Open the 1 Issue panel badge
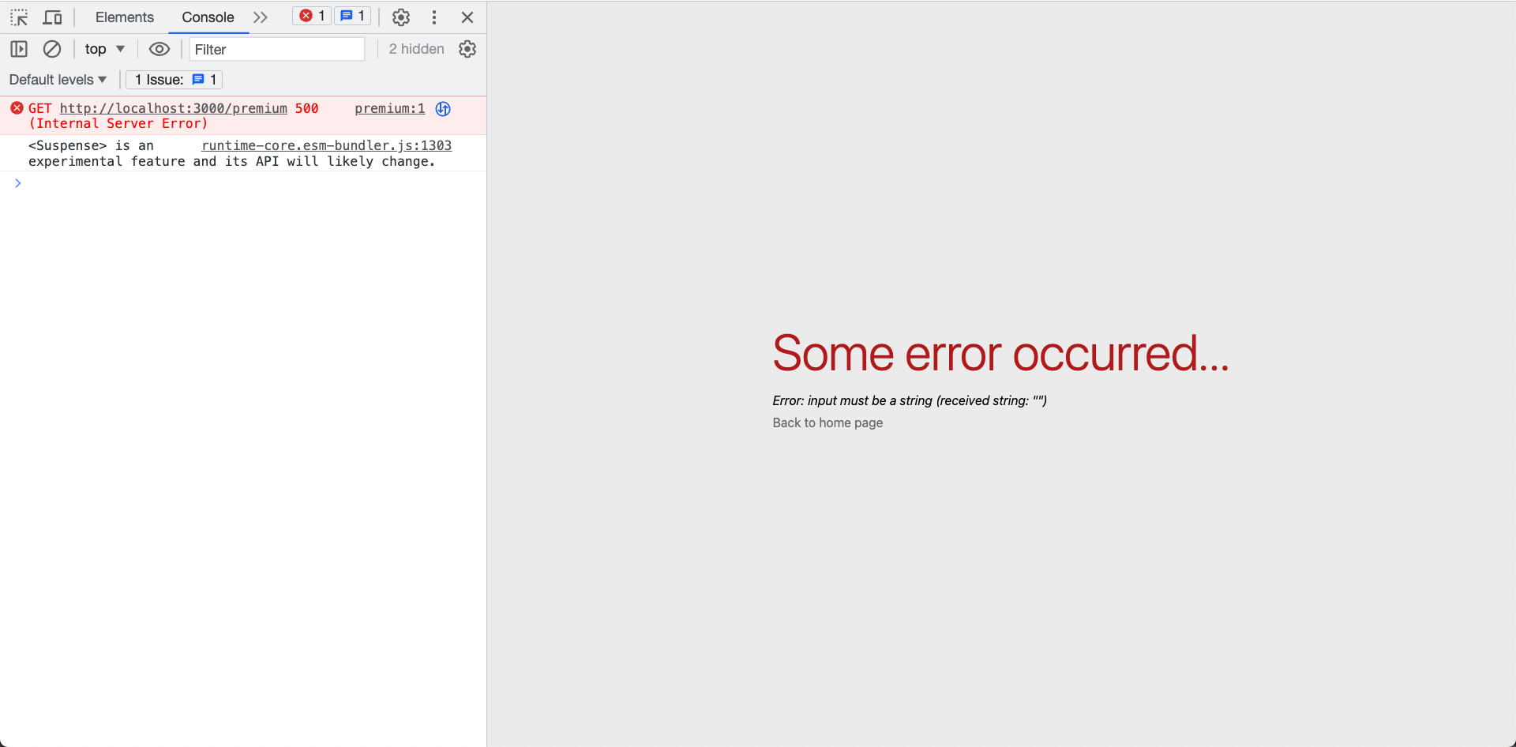Image resolution: width=1516 pixels, height=747 pixels. tap(174, 79)
